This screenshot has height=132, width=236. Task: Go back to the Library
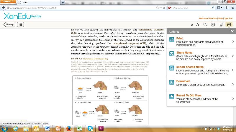9,25
